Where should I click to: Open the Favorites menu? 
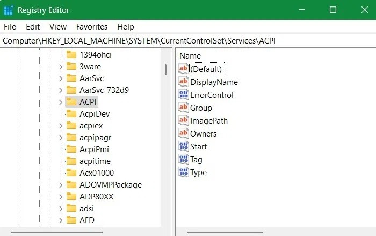(92, 26)
